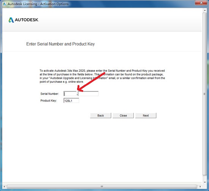Click the horizontal scrollbar right arrow
This screenshot has width=209, height=191.
coord(200,186)
